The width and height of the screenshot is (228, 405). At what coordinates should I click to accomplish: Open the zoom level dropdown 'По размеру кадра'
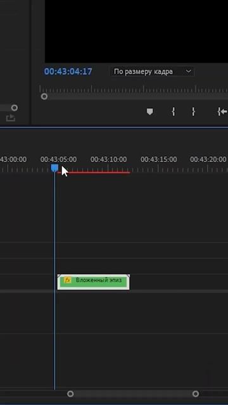(153, 72)
